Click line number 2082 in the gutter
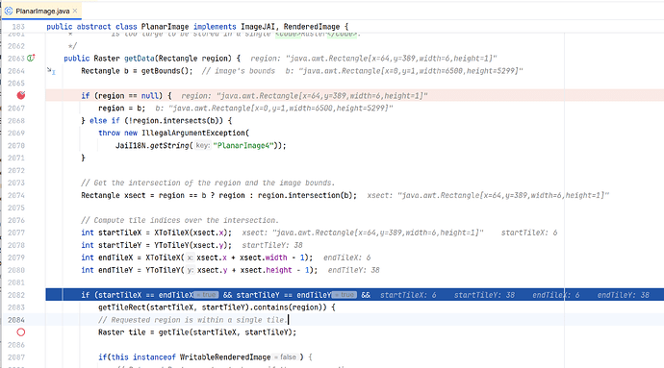Screen dimensions: 664x368 16,295
